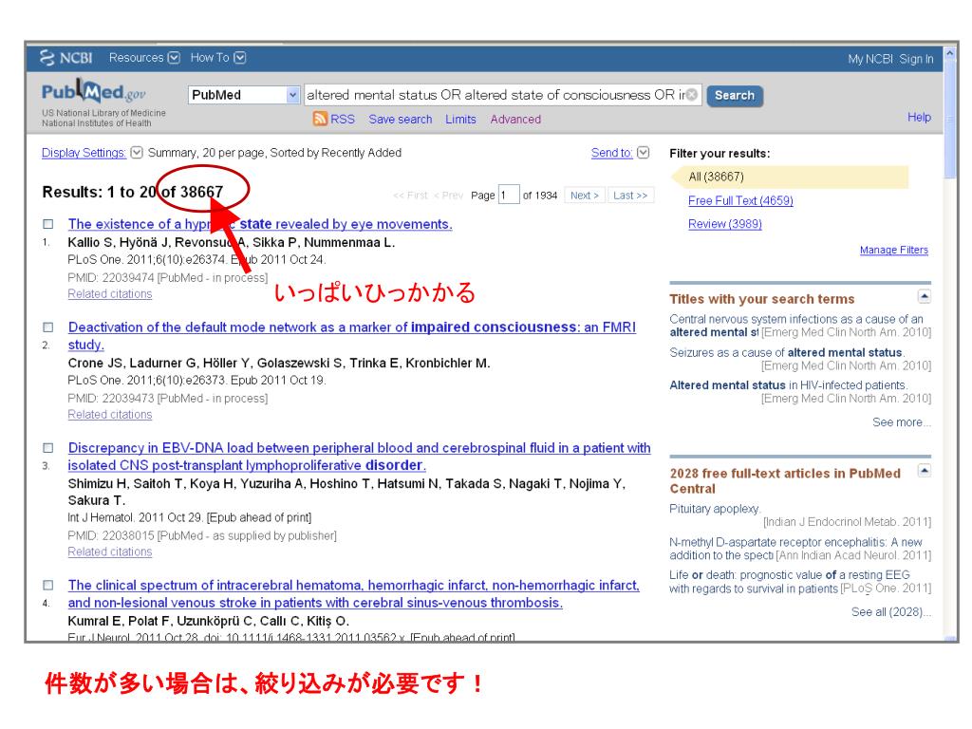Image resolution: width=972 pixels, height=729 pixels.
Task: Open the Manage Filters link
Action: click(x=894, y=250)
